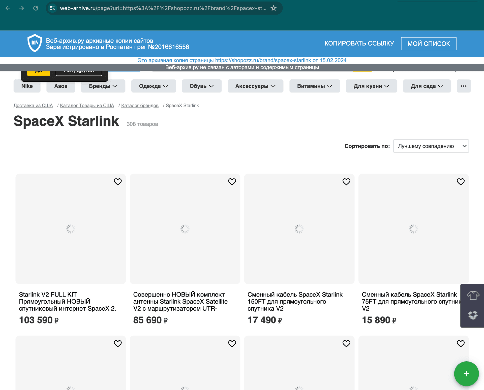Click the МОЙ СПИСОК button

(428, 44)
